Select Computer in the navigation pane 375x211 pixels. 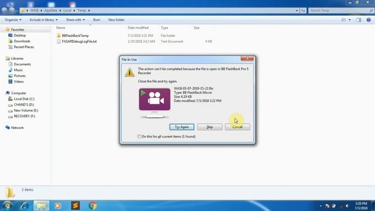coord(18,93)
